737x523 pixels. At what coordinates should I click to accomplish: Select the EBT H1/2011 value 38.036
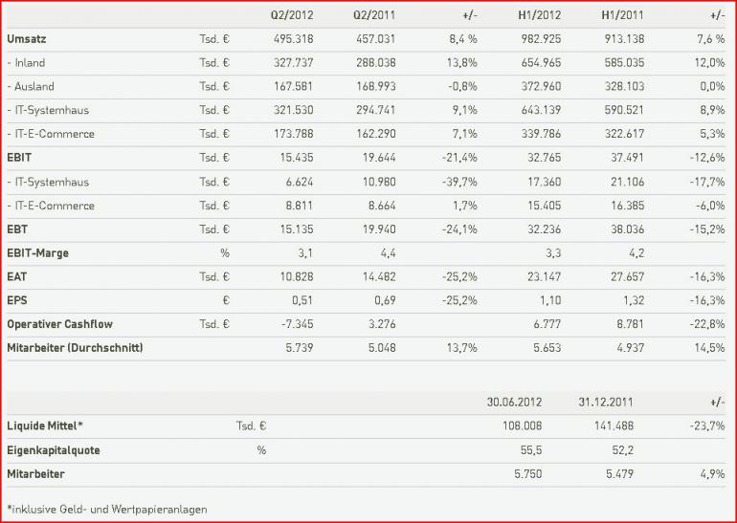(628, 229)
